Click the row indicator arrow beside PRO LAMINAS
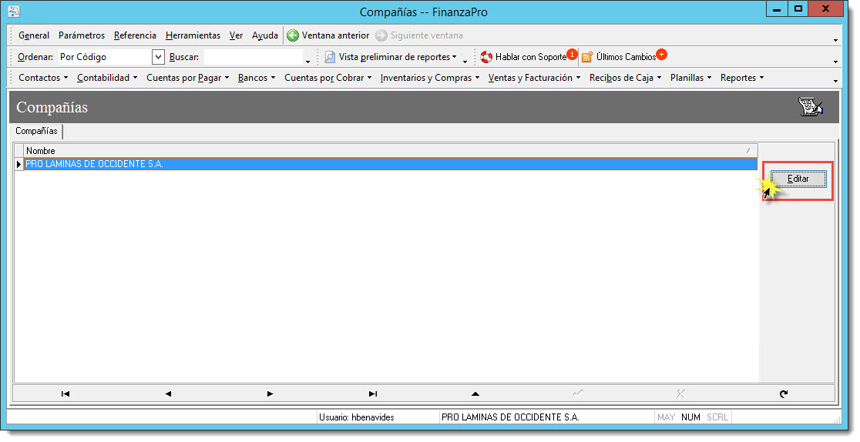The image size is (860, 442). click(x=18, y=164)
